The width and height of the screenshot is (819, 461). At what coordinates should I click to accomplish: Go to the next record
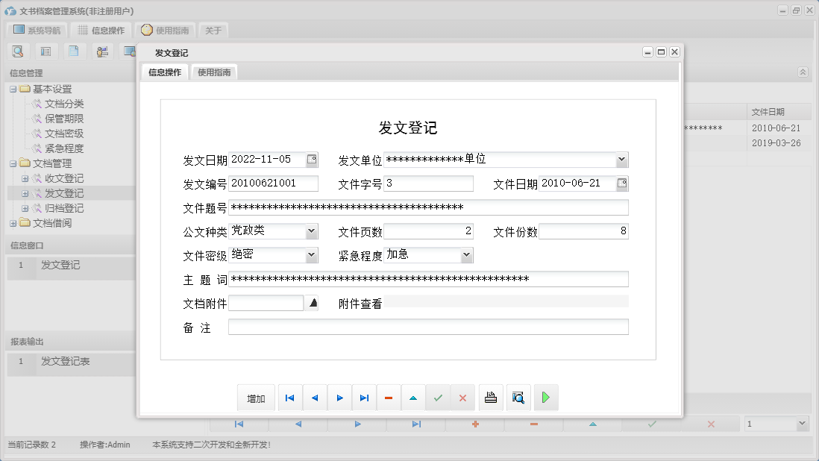[x=339, y=398]
